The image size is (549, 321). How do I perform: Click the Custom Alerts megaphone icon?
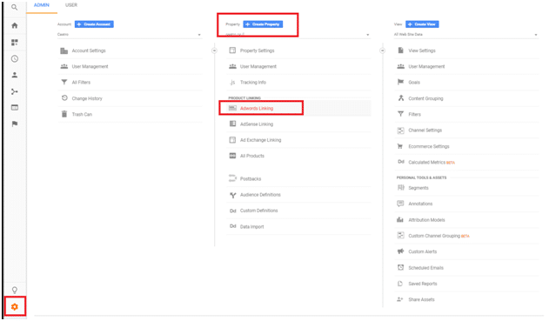(x=400, y=251)
